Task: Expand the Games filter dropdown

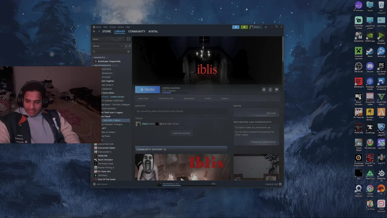Action: (x=108, y=46)
